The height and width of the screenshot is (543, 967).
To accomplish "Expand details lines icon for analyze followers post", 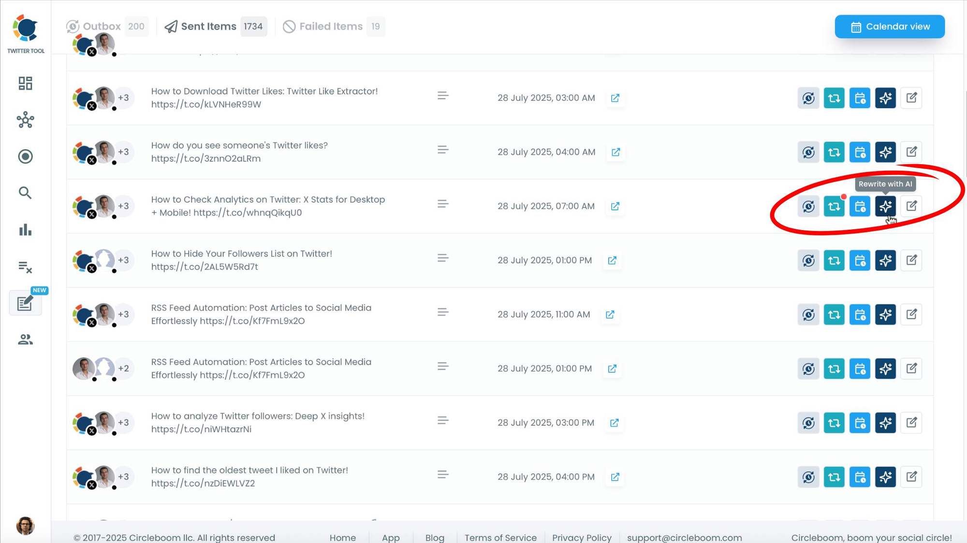I will (443, 421).
